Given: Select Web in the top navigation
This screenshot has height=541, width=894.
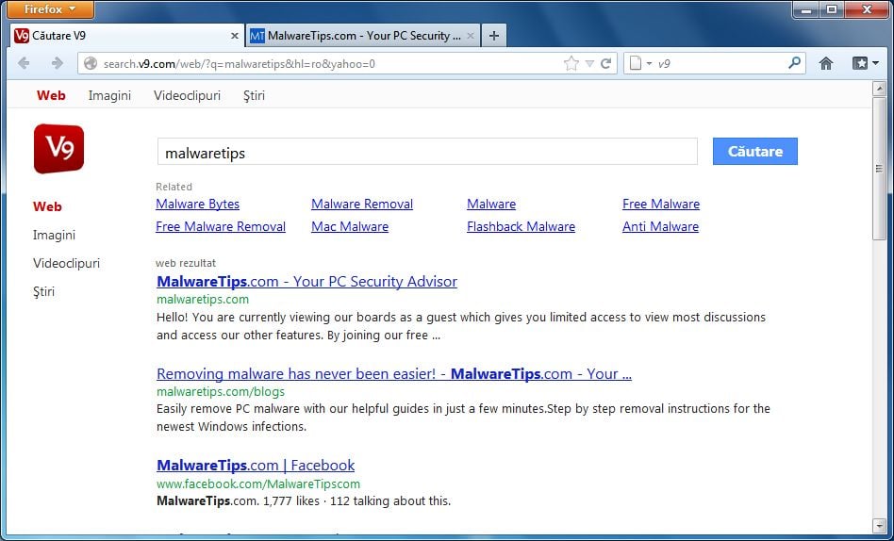Looking at the screenshot, I should pos(51,96).
